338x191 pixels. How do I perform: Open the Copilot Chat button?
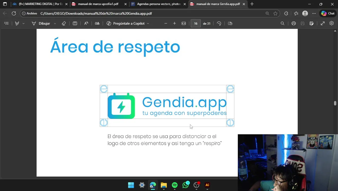pyautogui.click(x=328, y=13)
